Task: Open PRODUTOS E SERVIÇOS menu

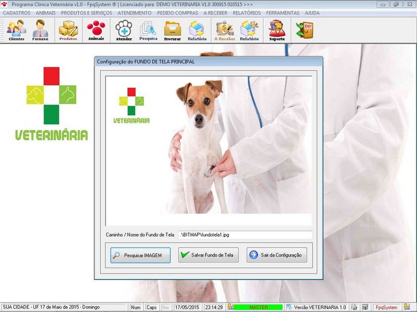Action: pyautogui.click(x=87, y=13)
